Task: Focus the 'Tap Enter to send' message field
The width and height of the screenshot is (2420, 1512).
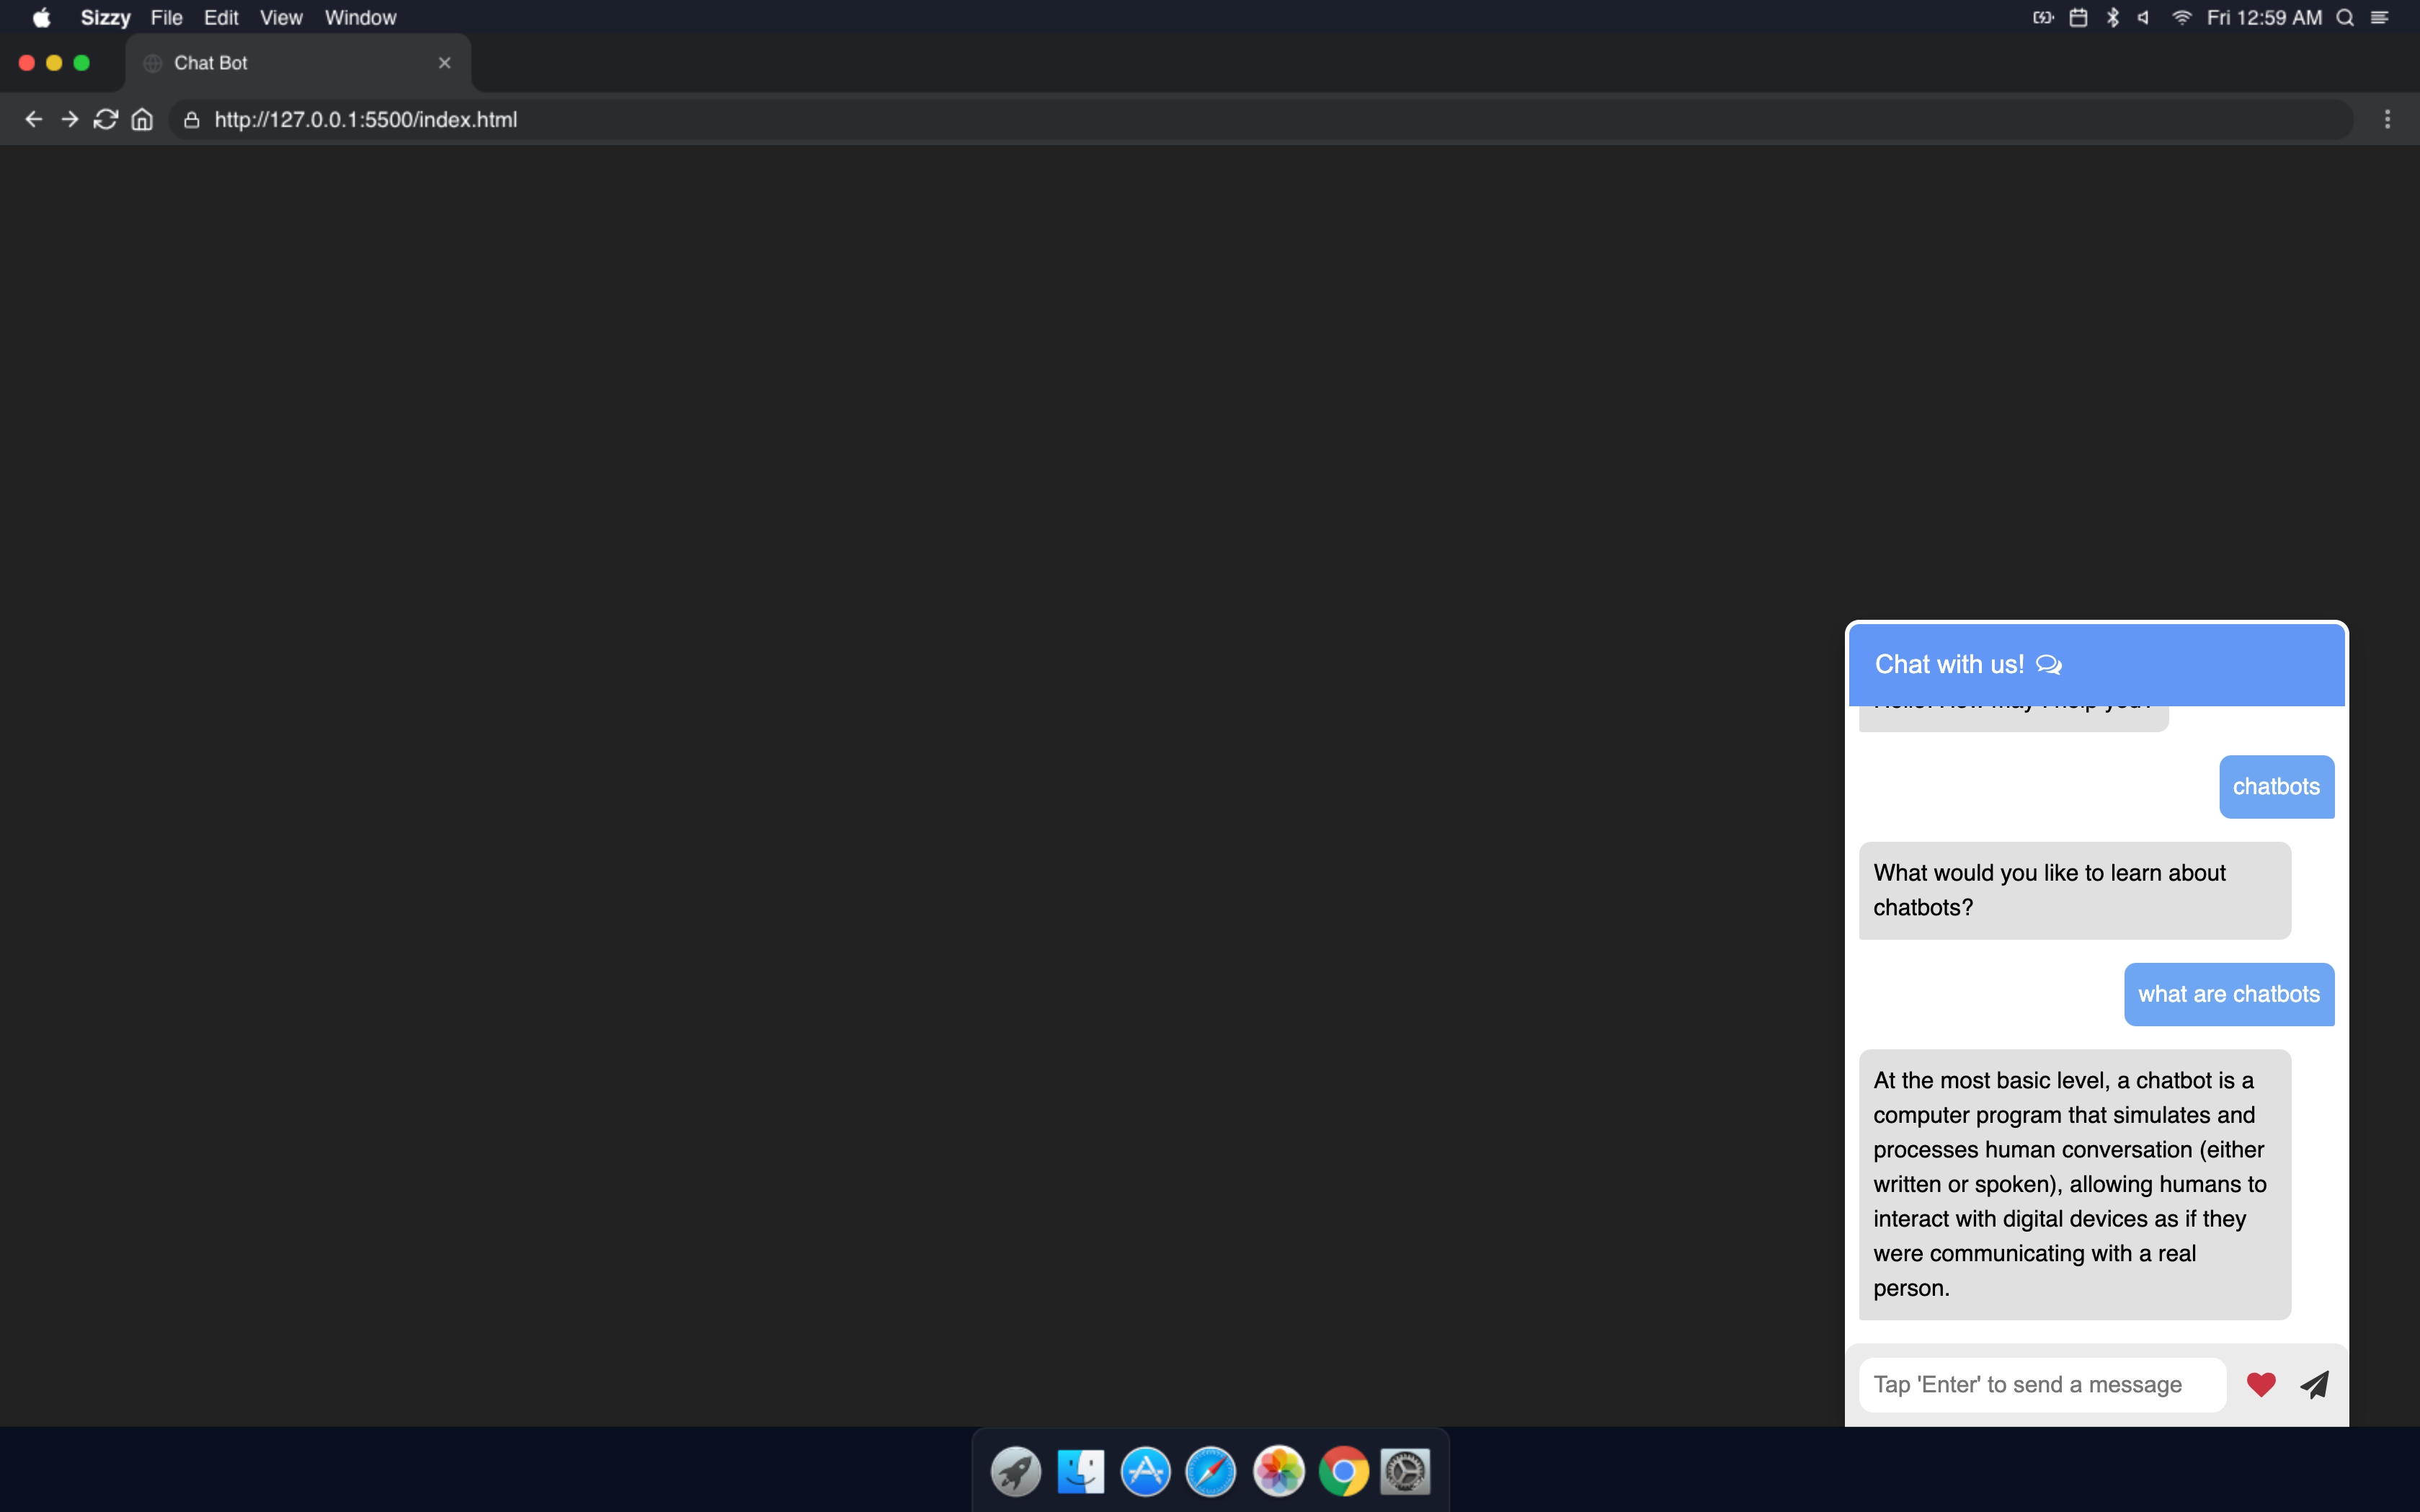Action: pyautogui.click(x=2040, y=1384)
